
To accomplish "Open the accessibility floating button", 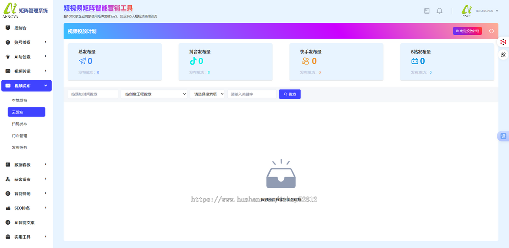I will click(503, 54).
